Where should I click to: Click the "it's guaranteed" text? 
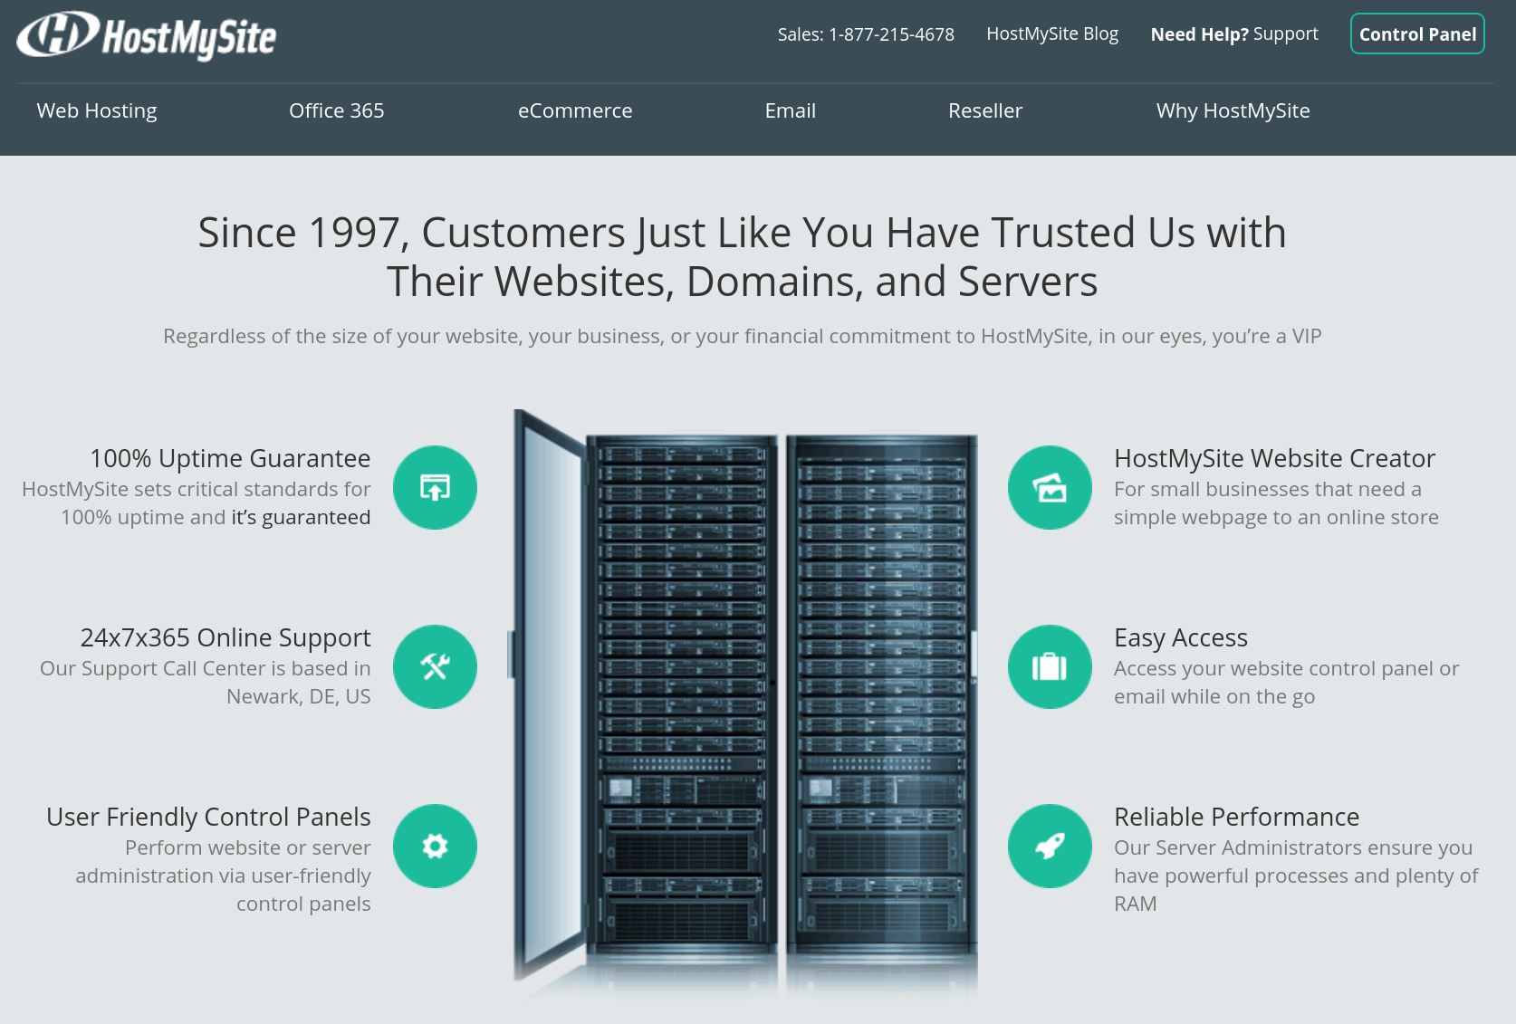click(302, 517)
